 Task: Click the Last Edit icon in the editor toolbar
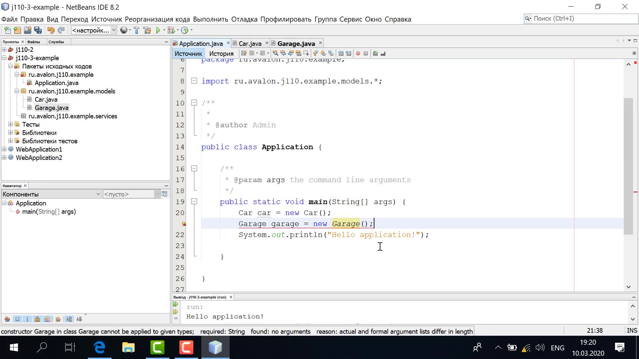pos(244,53)
